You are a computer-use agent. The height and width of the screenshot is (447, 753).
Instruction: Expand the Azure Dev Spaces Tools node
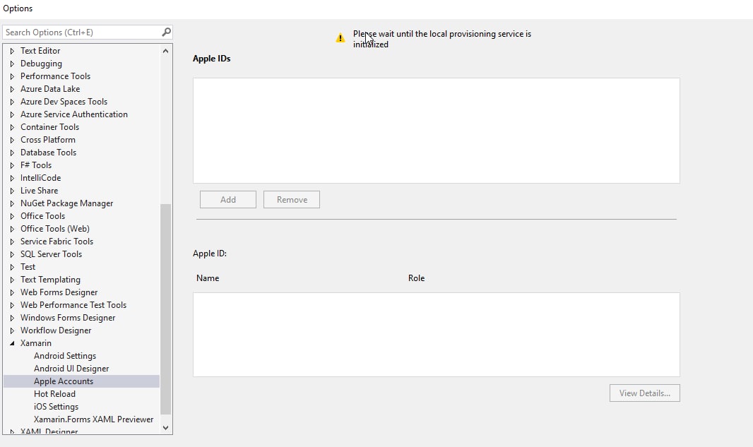point(13,102)
